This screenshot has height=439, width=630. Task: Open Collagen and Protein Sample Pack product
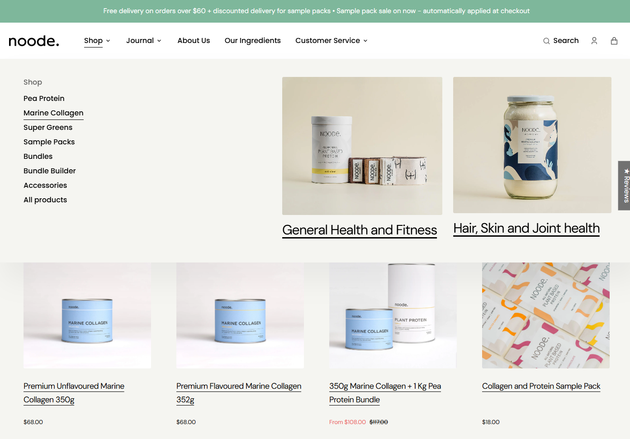pos(541,386)
